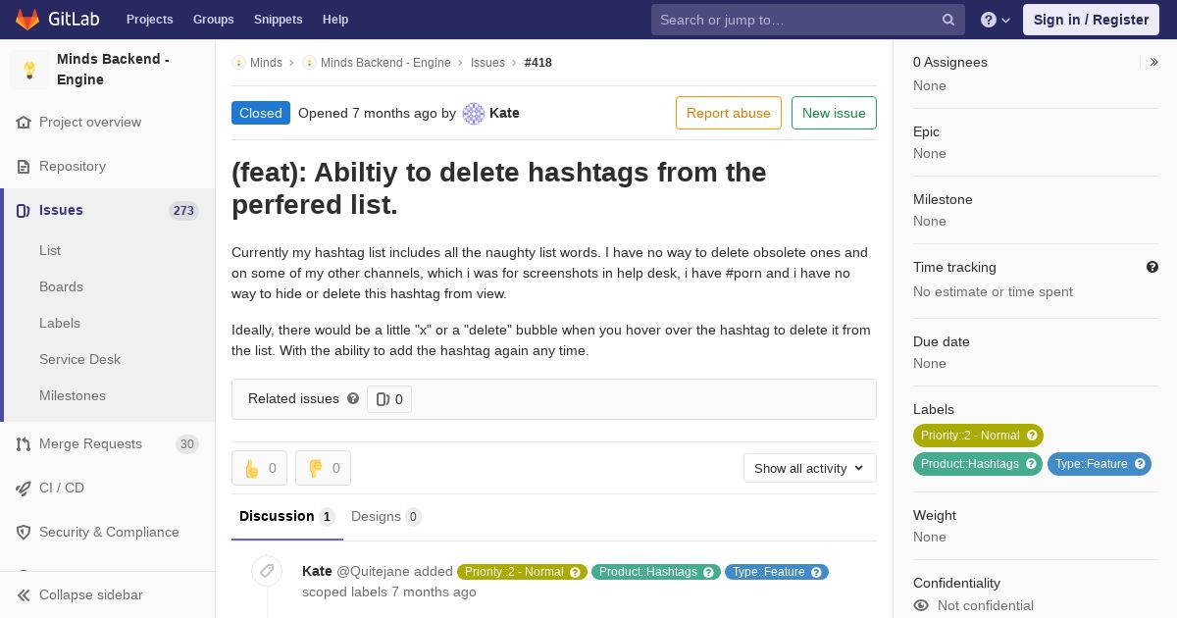The height and width of the screenshot is (618, 1177).
Task: Click help icon on sidebar Product::Hashtags label
Action: (1031, 464)
